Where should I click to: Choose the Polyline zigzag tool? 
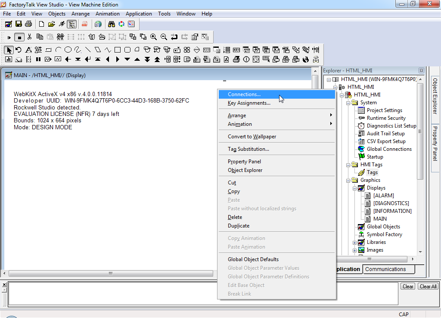pyautogui.click(x=108, y=50)
